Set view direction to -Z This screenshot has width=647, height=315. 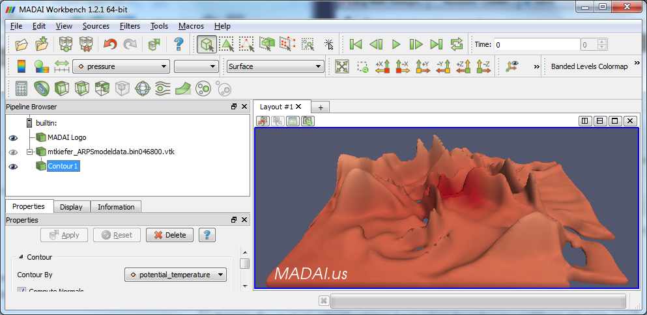click(483, 66)
